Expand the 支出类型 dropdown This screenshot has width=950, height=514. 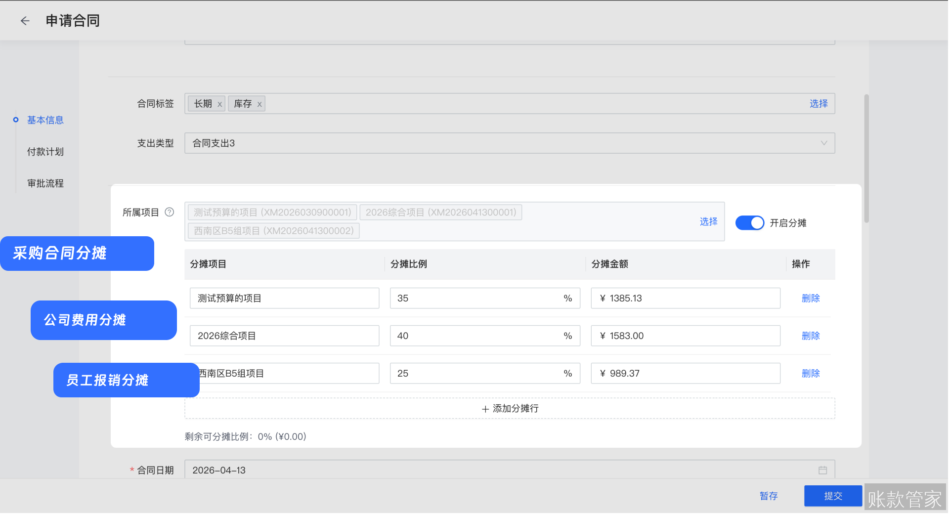[823, 143]
